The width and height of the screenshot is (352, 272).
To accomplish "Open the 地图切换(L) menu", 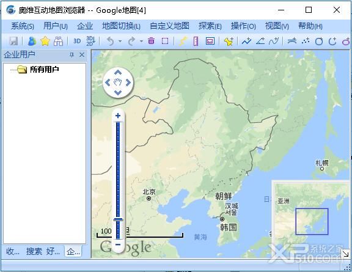I will click(x=121, y=26).
